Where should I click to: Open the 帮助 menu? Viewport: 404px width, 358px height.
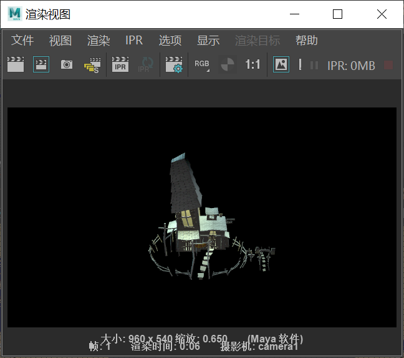306,41
